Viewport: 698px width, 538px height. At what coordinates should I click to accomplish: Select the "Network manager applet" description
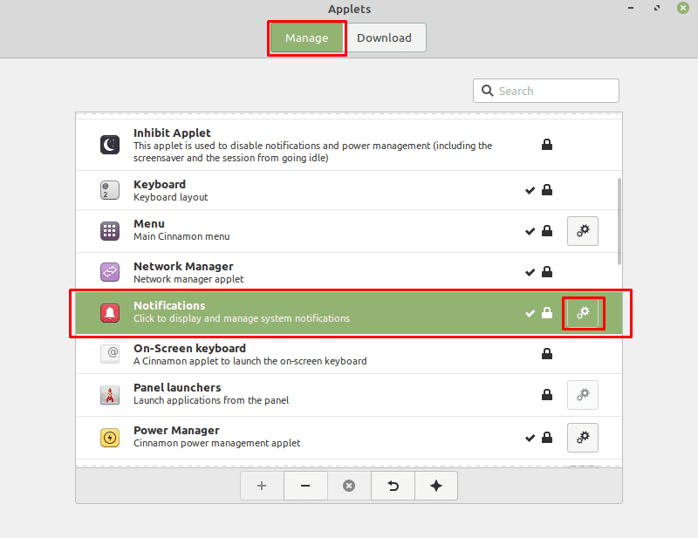pos(188,279)
